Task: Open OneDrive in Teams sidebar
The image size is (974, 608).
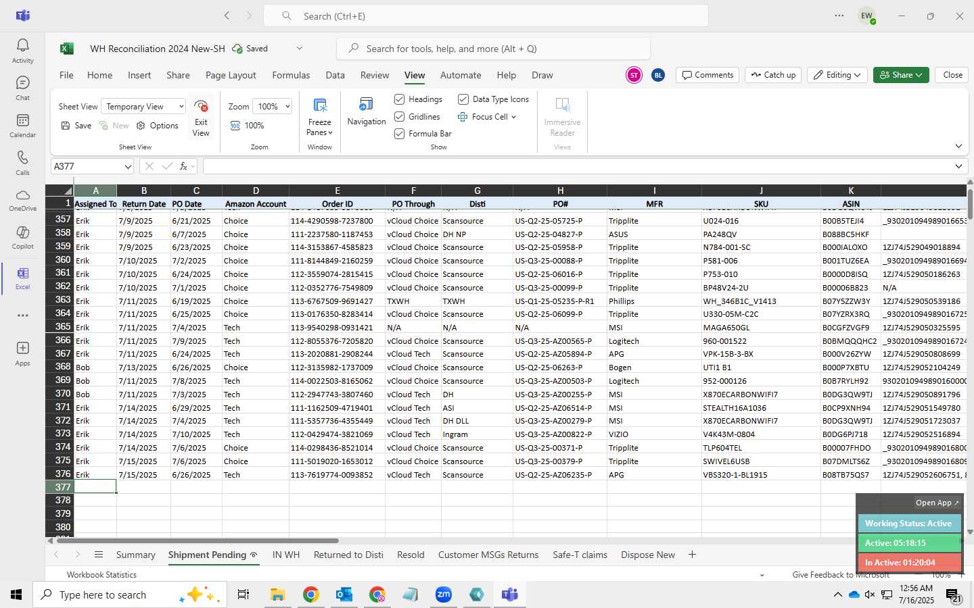Action: (22, 200)
